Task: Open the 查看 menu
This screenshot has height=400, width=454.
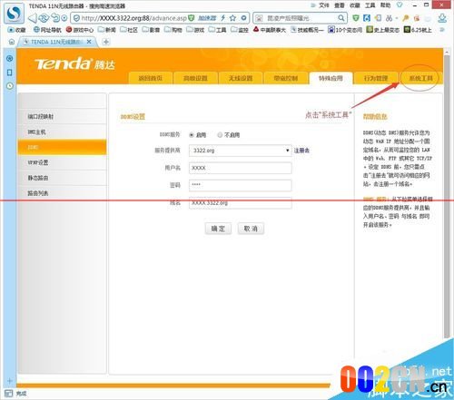Action: (340, 5)
